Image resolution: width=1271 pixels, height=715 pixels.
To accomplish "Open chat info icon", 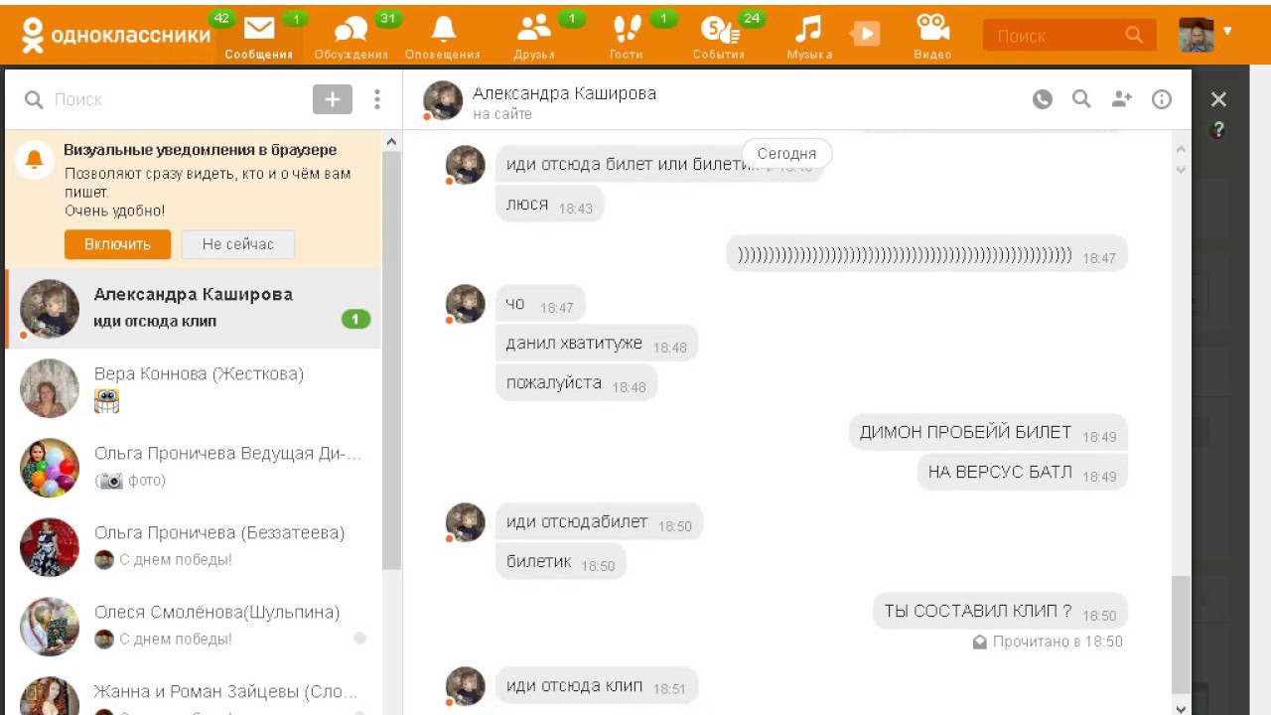I will pyautogui.click(x=1162, y=99).
